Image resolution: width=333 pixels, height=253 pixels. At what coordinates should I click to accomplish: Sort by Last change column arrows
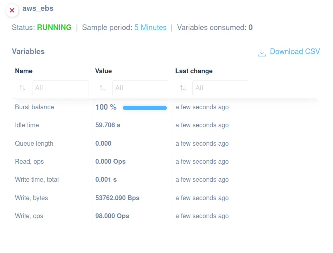183,88
